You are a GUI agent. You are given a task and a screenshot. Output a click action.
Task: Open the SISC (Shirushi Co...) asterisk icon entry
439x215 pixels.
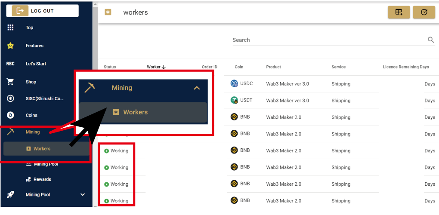[10, 98]
